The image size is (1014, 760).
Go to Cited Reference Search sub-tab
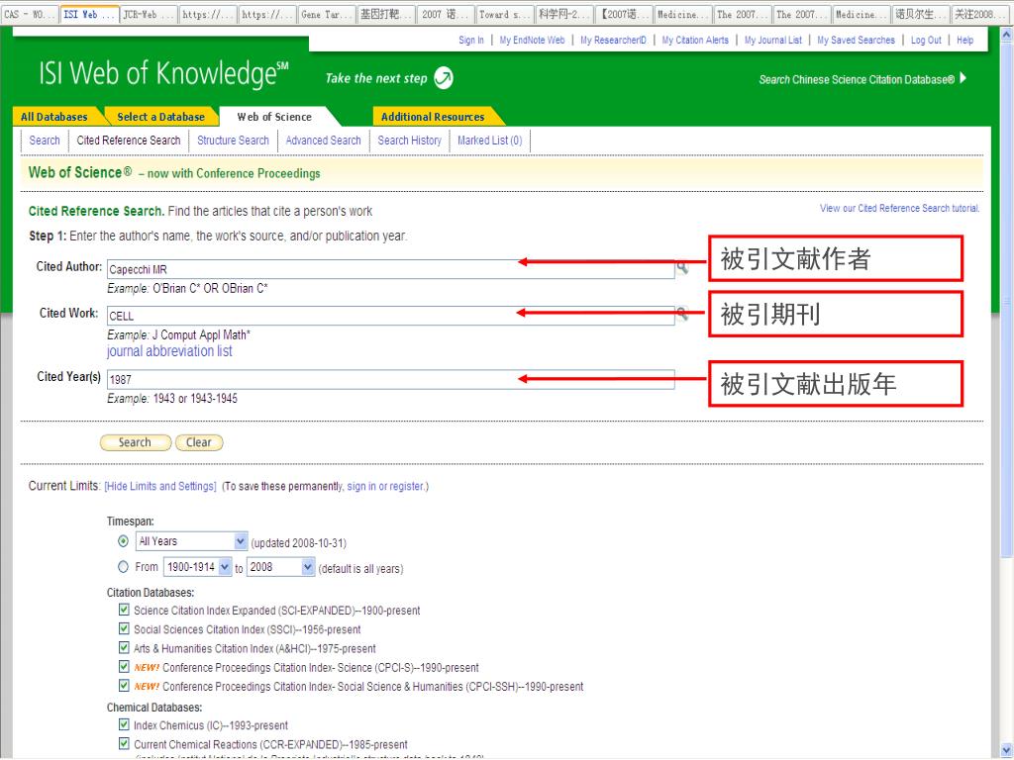129,141
